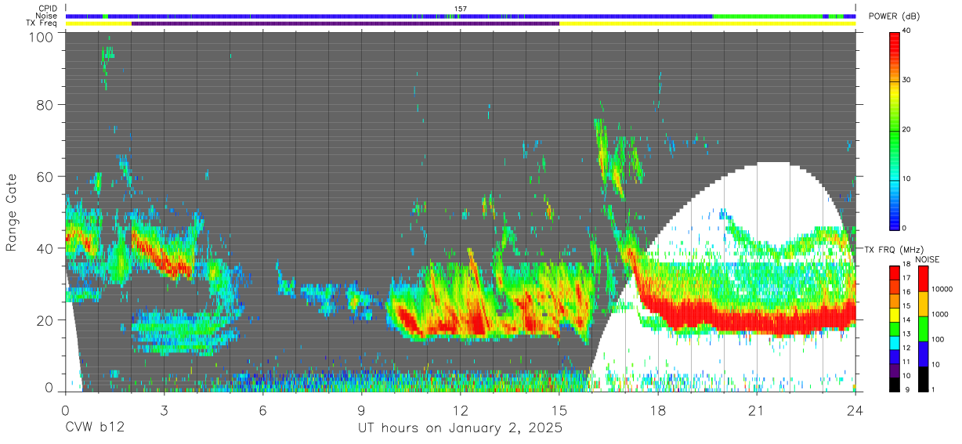Click the 14 label on the TX FRQ scale
The width and height of the screenshot is (962, 444).
[907, 319]
